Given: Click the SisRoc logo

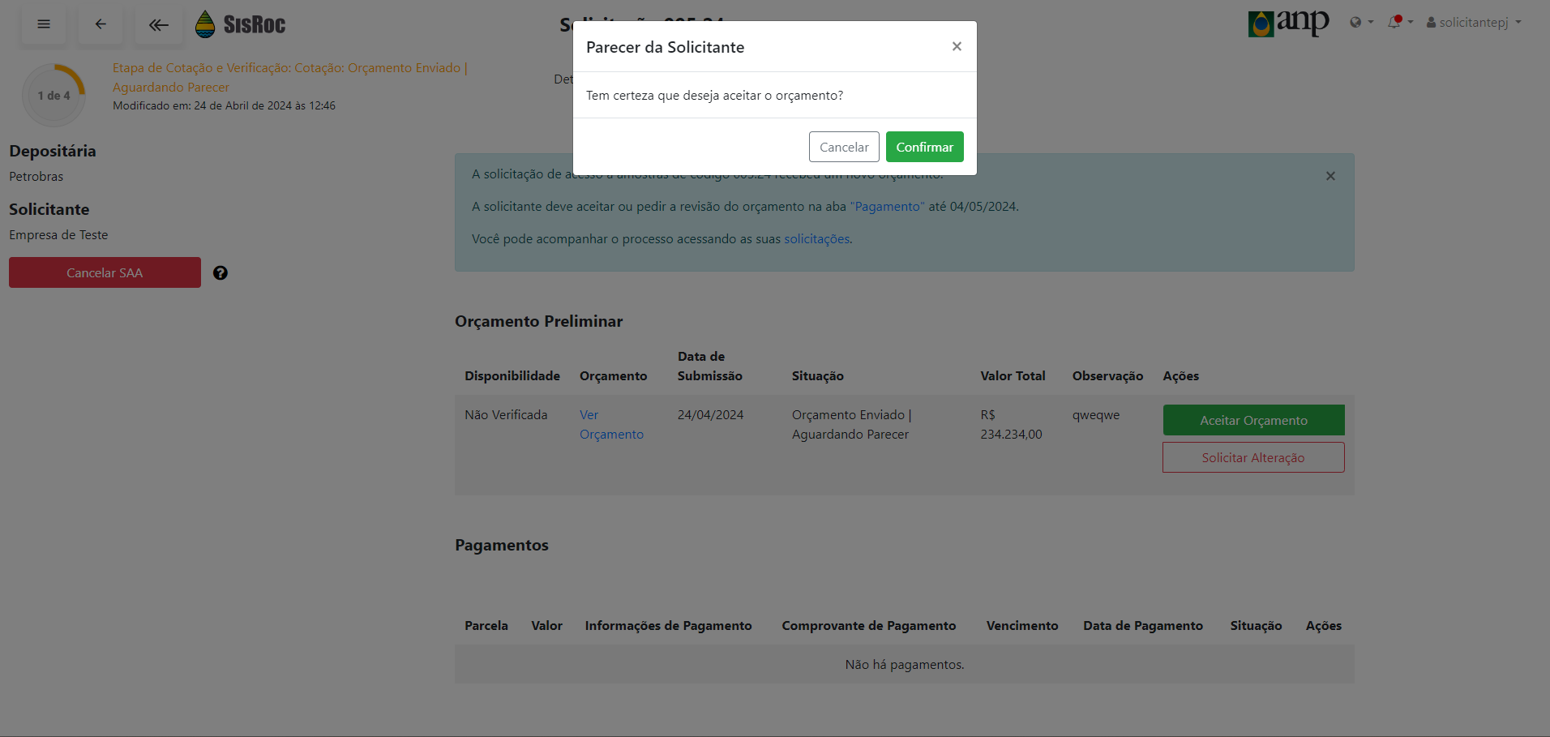Looking at the screenshot, I should 241,24.
